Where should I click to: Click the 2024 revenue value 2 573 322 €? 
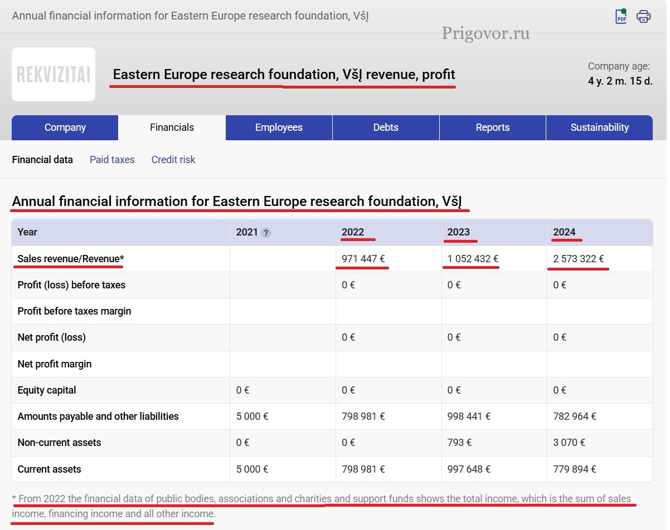[579, 258]
